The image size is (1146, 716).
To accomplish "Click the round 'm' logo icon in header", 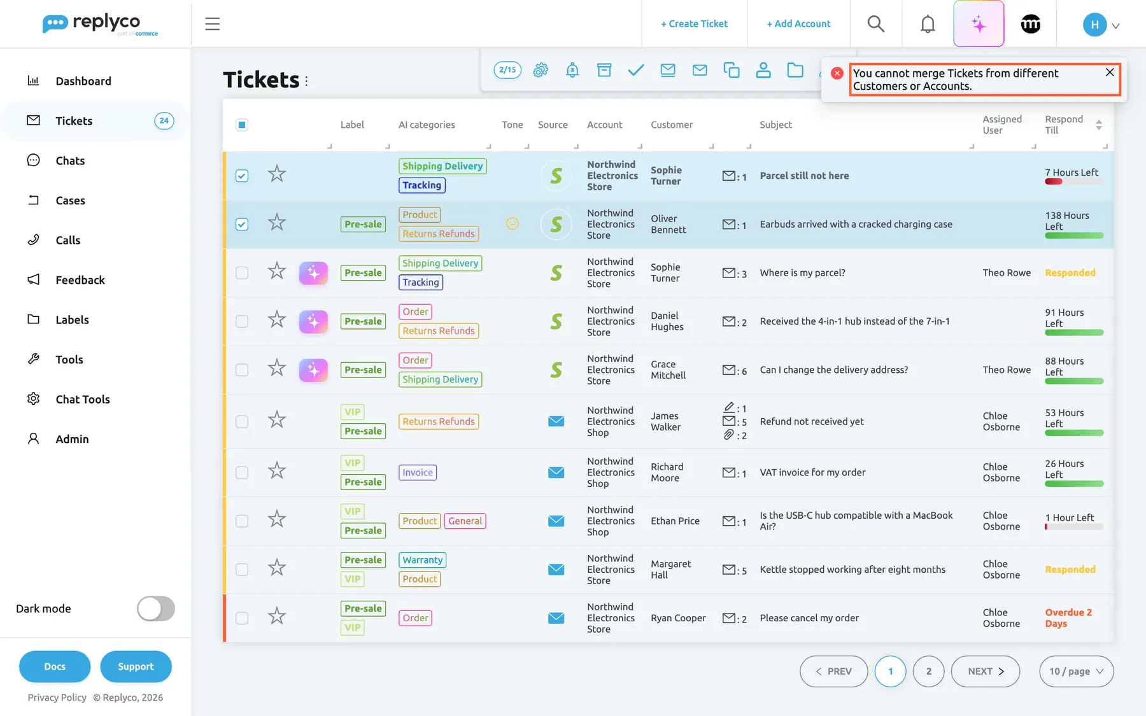I will tap(1030, 24).
